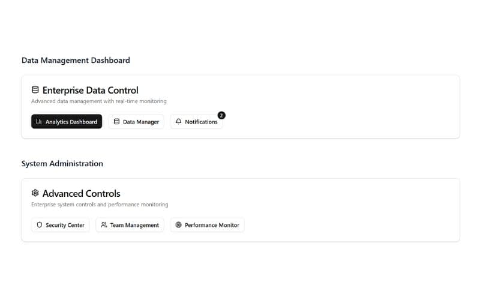Click the bar chart icon in Analytics Dashboard
The width and height of the screenshot is (480, 300).
click(x=39, y=122)
